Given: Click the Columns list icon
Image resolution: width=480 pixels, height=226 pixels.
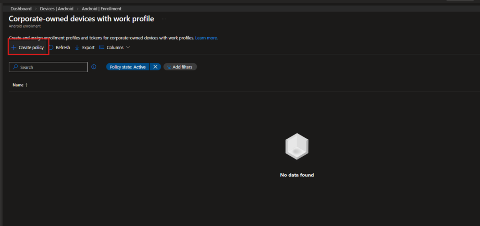Looking at the screenshot, I should coord(102,47).
